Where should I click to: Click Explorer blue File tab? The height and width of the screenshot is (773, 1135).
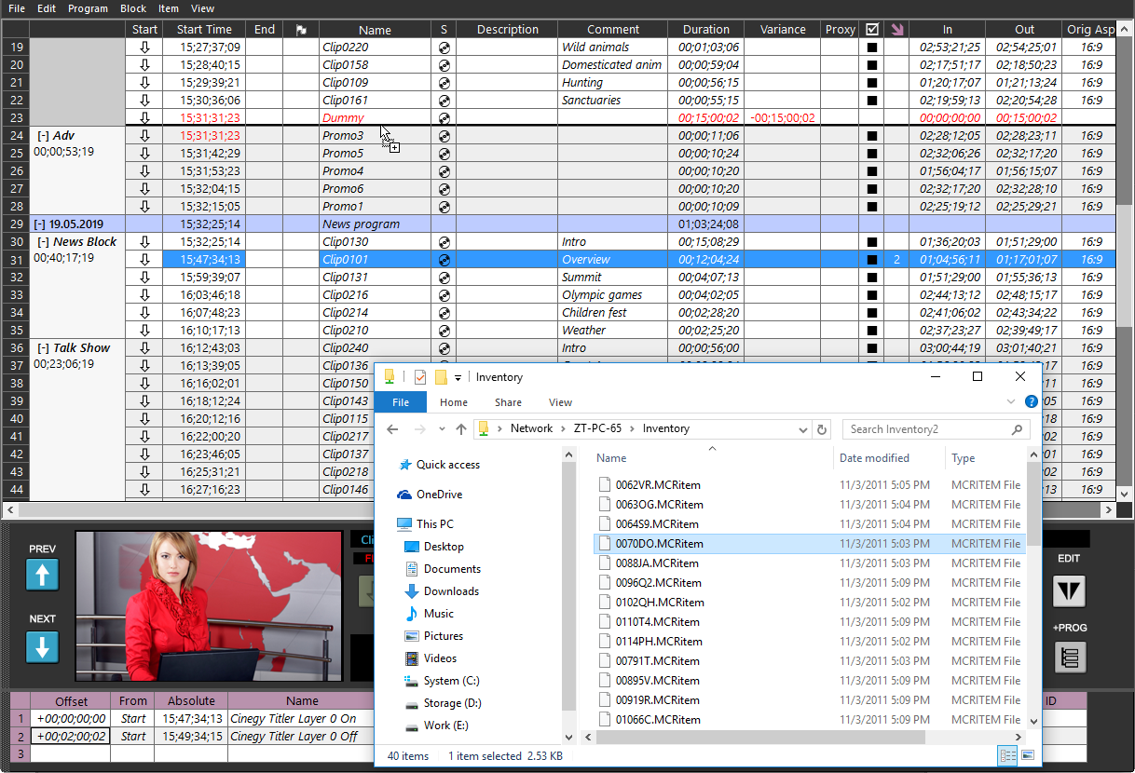tap(401, 402)
